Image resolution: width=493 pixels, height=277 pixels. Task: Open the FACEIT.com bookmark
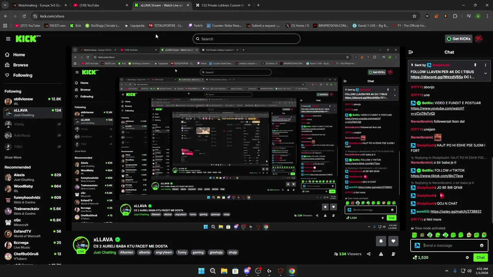tap(54, 26)
